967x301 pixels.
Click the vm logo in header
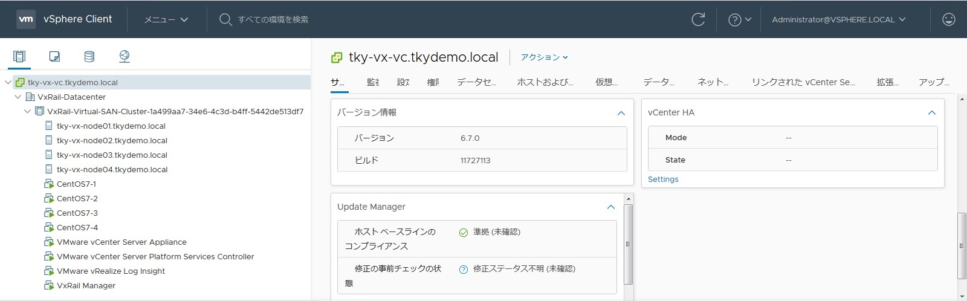(26, 19)
